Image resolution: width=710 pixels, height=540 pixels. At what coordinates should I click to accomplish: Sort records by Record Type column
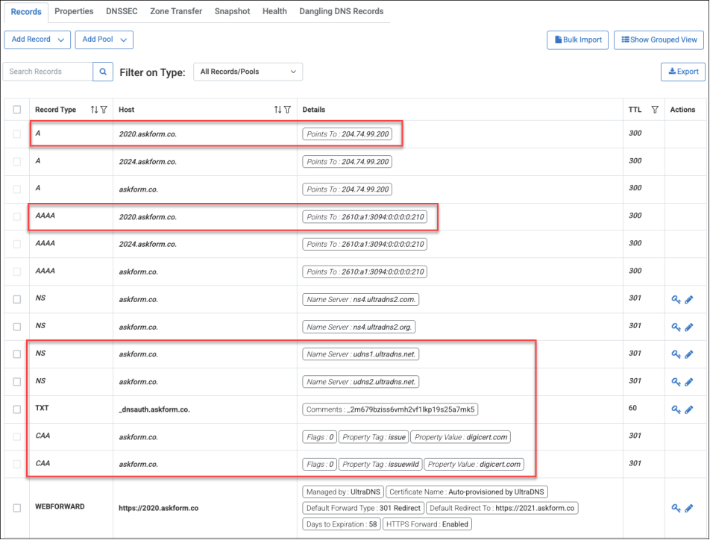[94, 110]
